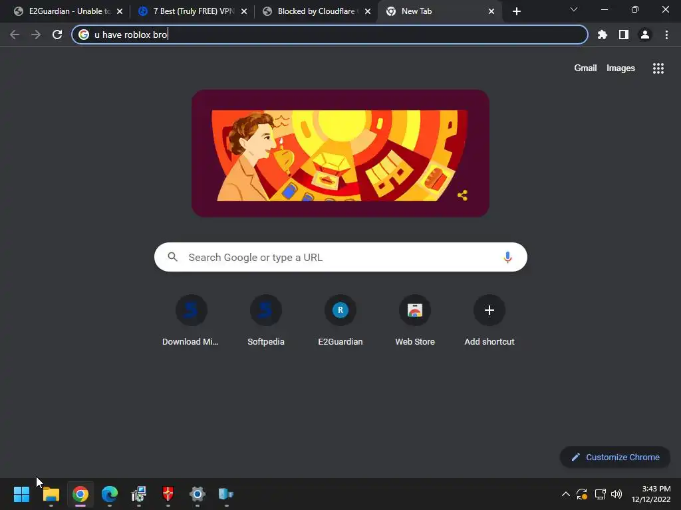Open the Windows Start menu
The width and height of the screenshot is (681, 510).
click(x=21, y=494)
